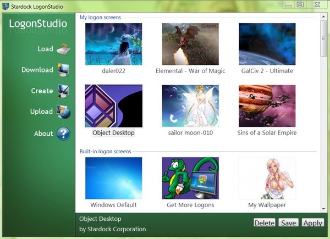The image size is (330, 239).
Task: Click the Download monitor icon
Action: (x=63, y=70)
